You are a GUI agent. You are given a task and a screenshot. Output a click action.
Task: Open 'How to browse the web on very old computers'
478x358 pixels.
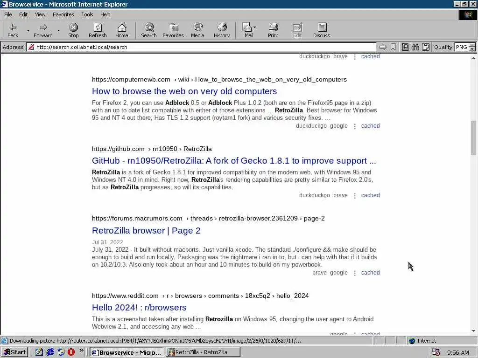(184, 91)
